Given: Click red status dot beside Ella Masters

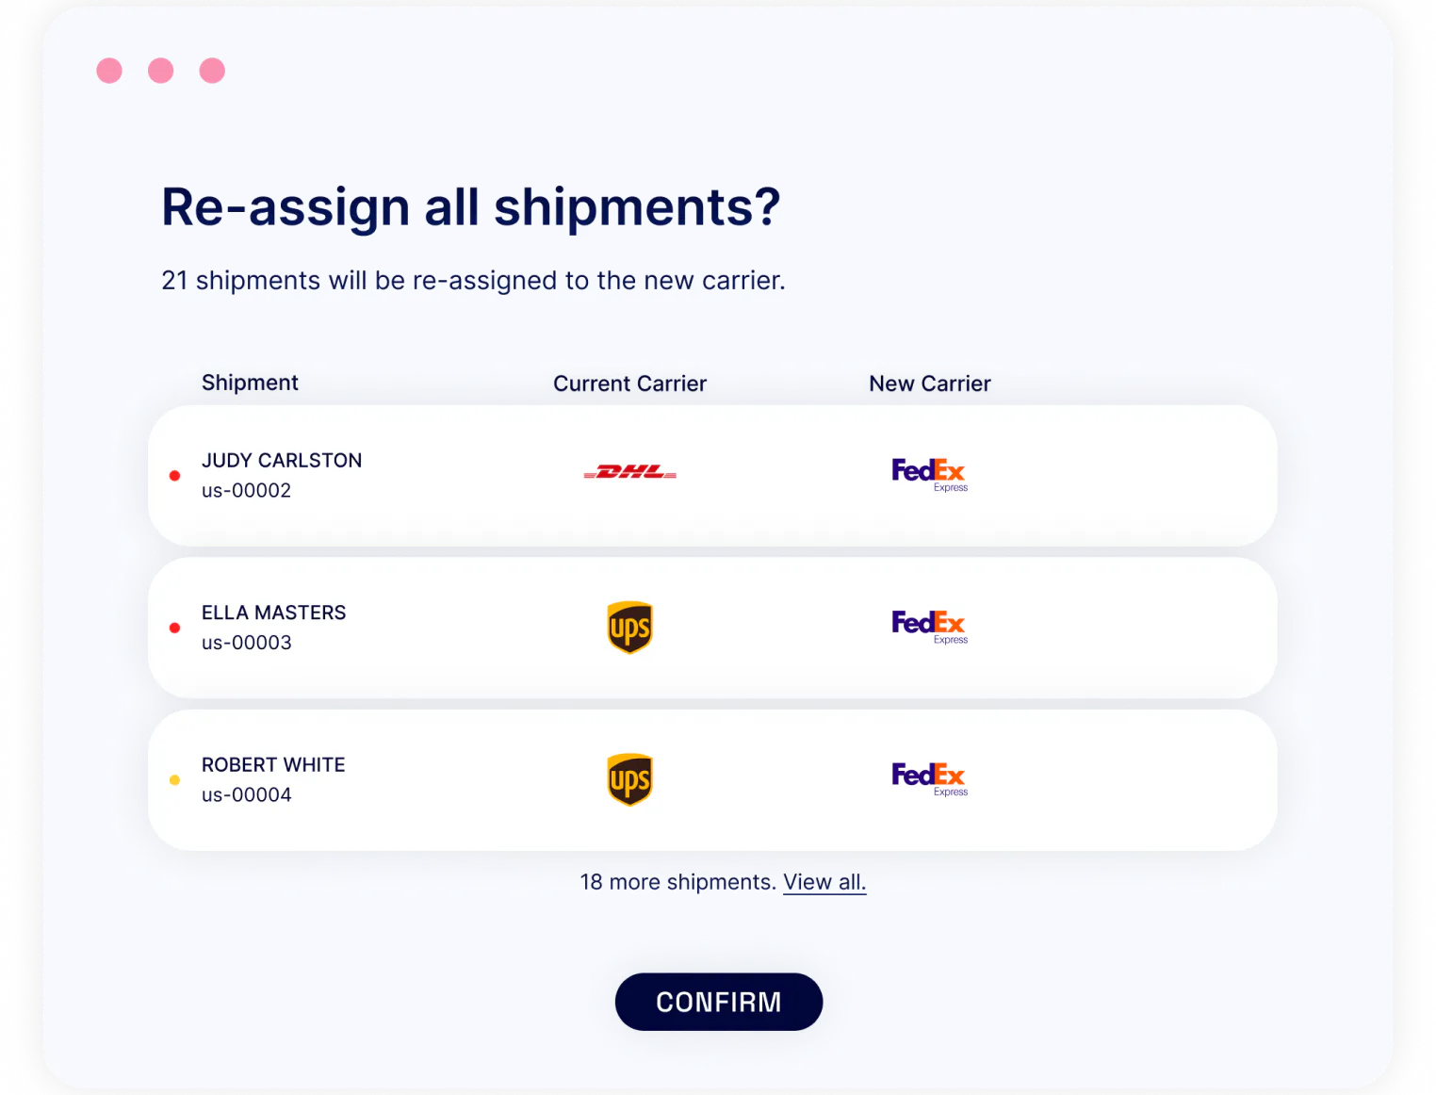Looking at the screenshot, I should click(x=174, y=628).
